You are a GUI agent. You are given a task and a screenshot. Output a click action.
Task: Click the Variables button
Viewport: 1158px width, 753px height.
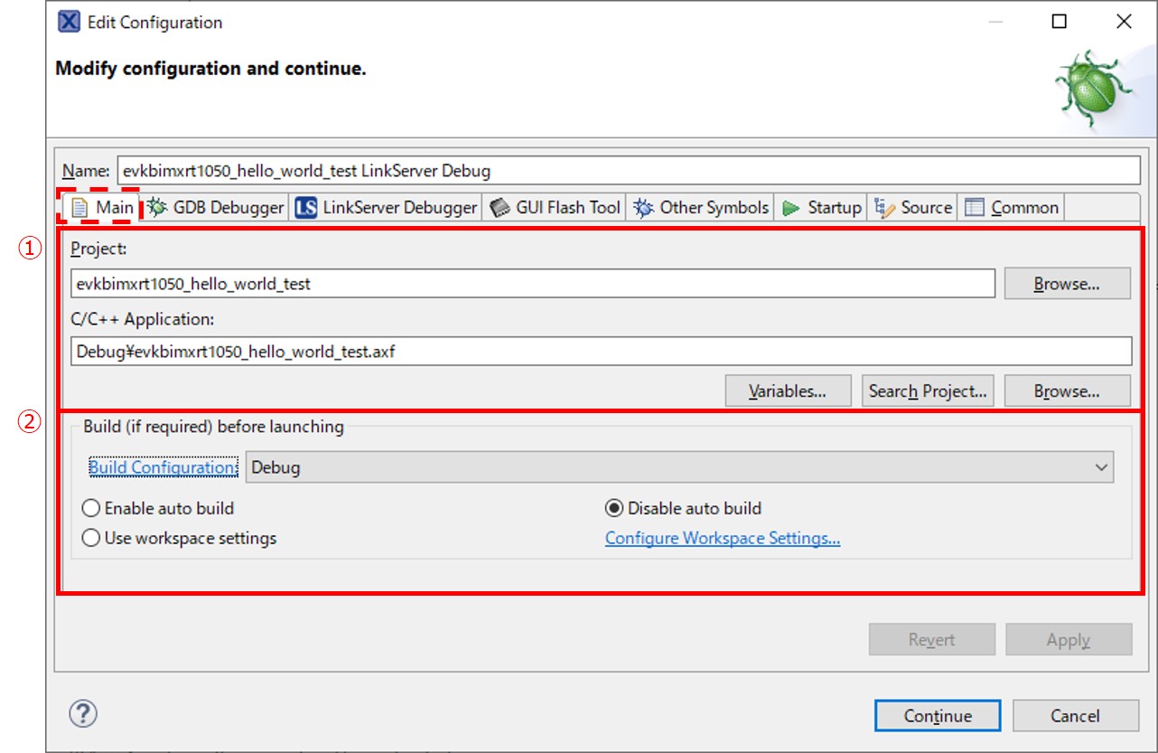788,391
